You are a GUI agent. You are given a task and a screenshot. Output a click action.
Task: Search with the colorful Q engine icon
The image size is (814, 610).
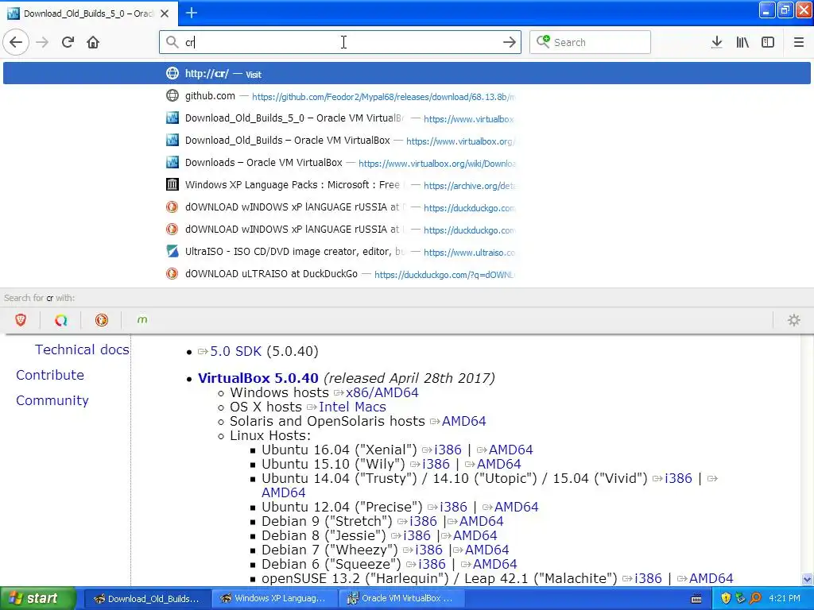pyautogui.click(x=61, y=320)
